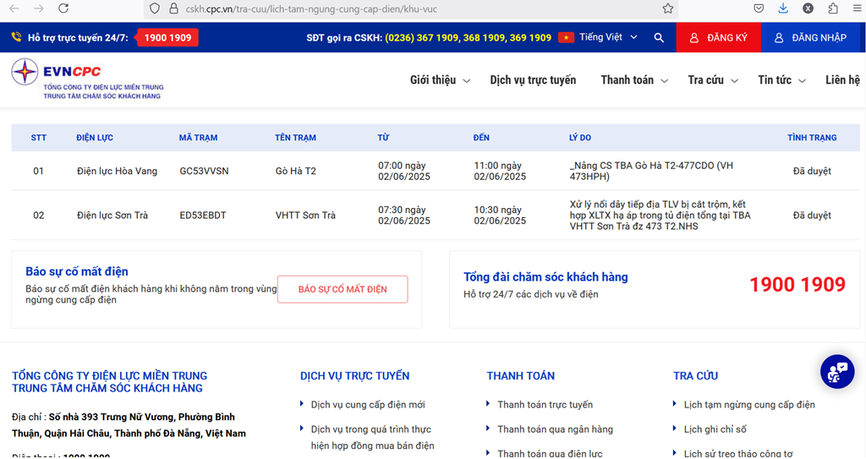Open the downloads arrow icon

pos(783,8)
